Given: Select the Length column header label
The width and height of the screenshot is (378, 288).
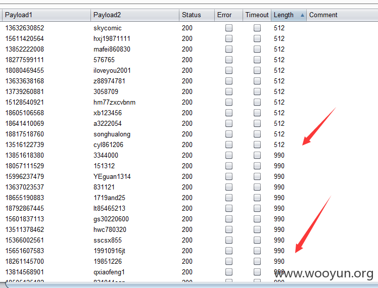Looking at the screenshot, I should pyautogui.click(x=283, y=15).
